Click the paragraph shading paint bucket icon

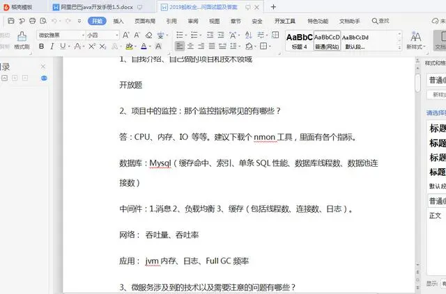pos(249,46)
